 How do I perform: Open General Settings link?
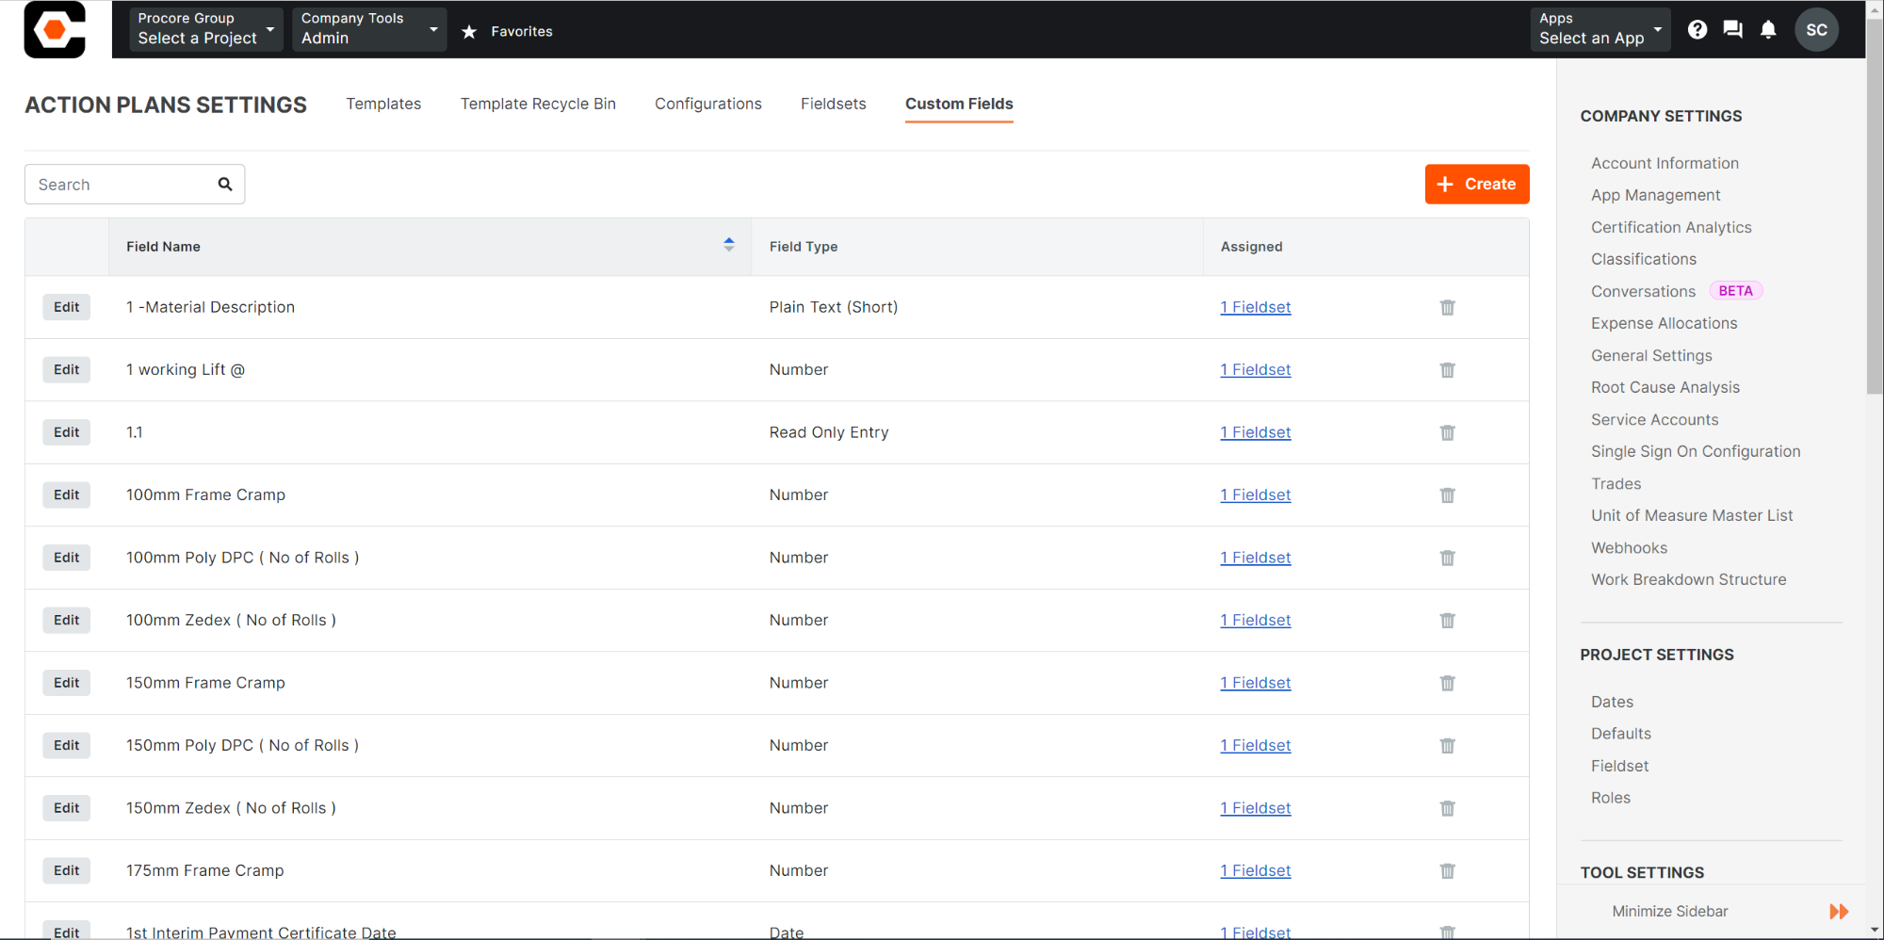coord(1651,355)
